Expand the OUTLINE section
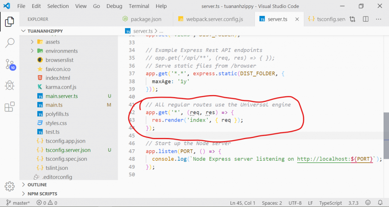This screenshot has width=389, height=207. pos(37,185)
